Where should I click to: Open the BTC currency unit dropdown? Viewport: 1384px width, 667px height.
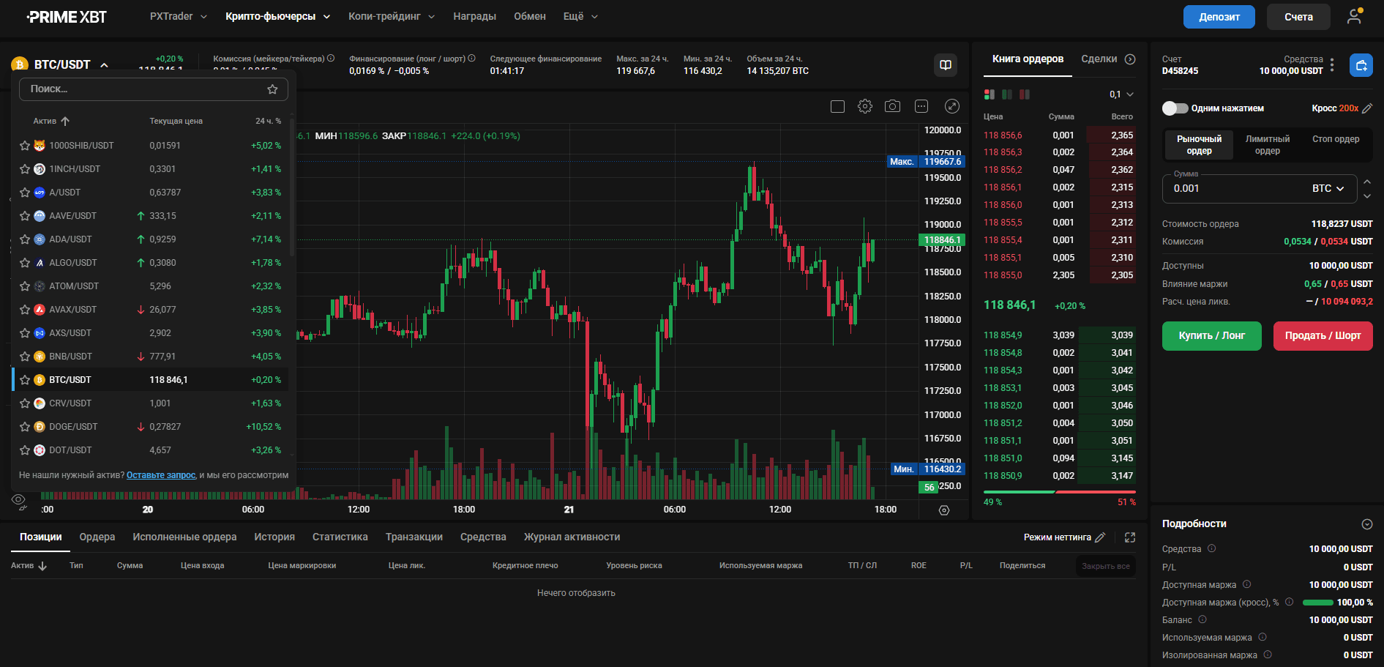pyautogui.click(x=1328, y=188)
